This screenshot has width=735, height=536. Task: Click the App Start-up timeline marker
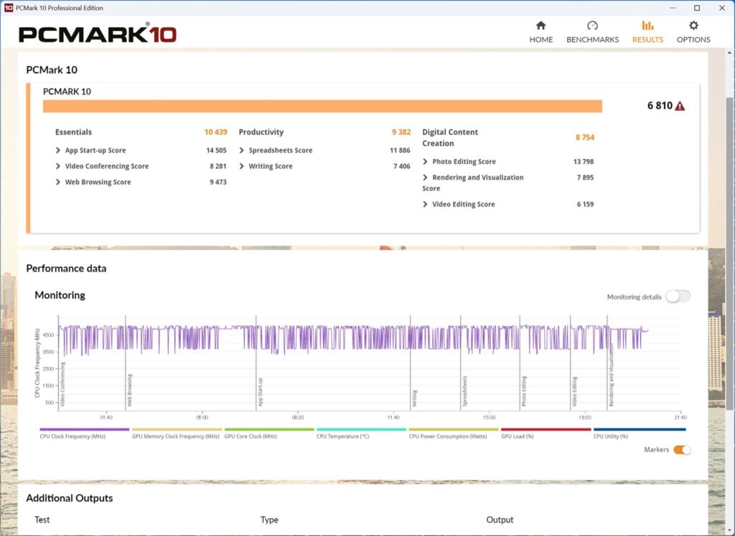(261, 392)
